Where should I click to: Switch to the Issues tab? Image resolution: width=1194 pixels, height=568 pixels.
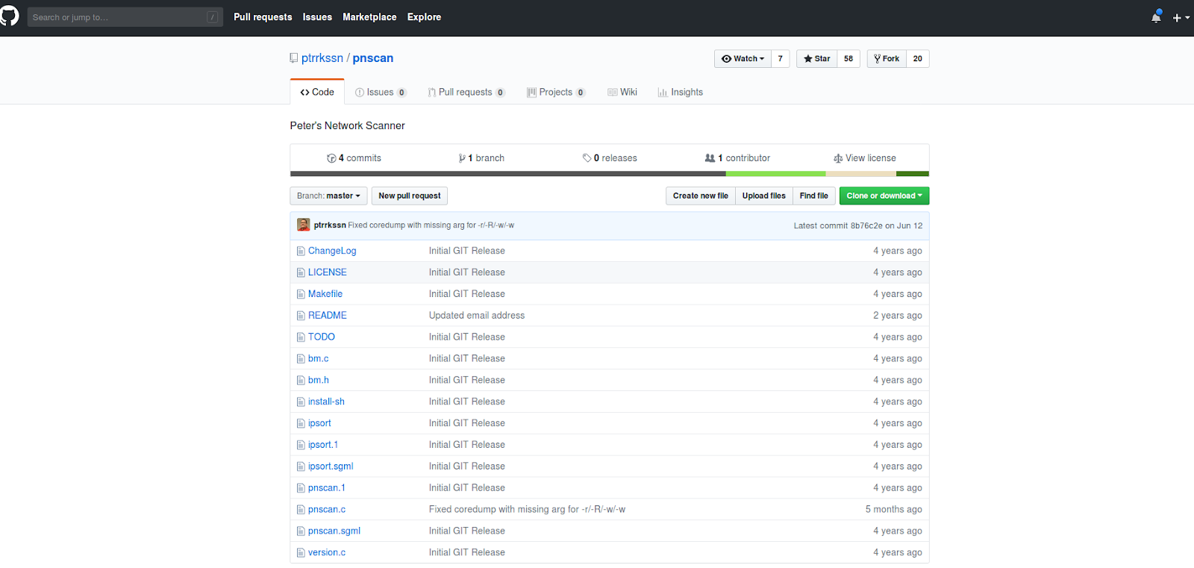click(380, 92)
